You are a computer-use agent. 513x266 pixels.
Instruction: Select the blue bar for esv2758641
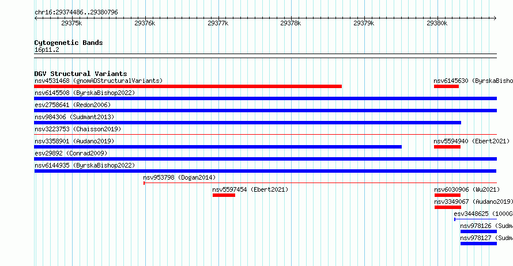click(265, 111)
